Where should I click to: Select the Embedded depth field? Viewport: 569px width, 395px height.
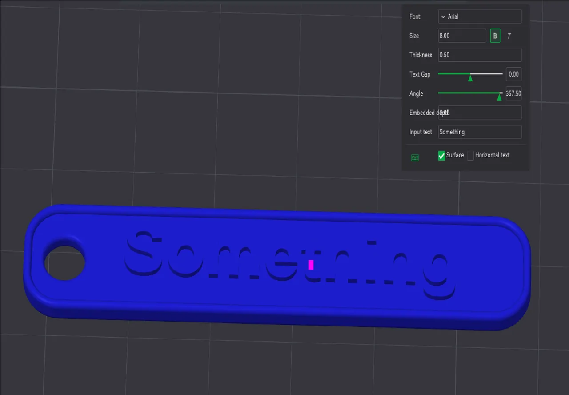coord(480,113)
